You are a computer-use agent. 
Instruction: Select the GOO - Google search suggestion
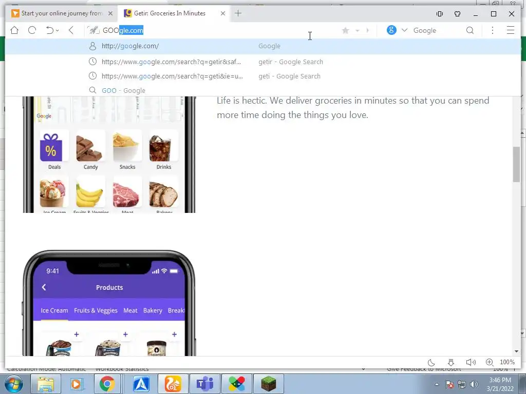[x=262, y=90]
